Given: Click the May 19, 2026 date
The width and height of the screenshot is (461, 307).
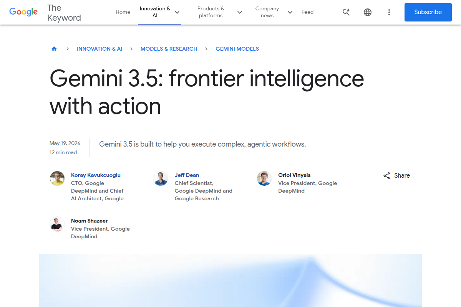Looking at the screenshot, I should [x=65, y=143].
